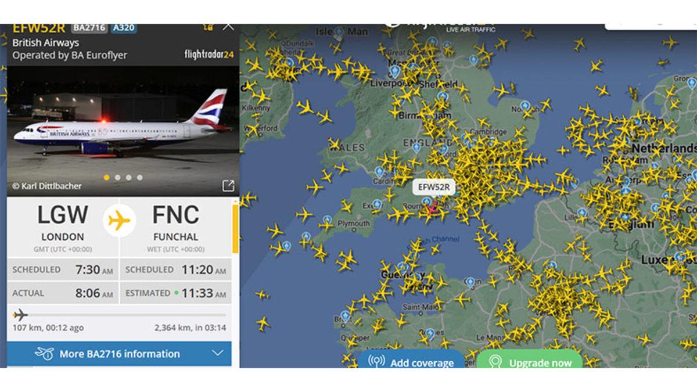697x392 pixels.
Task: Click the flight progress bar plane marker
Action: pos(20,315)
